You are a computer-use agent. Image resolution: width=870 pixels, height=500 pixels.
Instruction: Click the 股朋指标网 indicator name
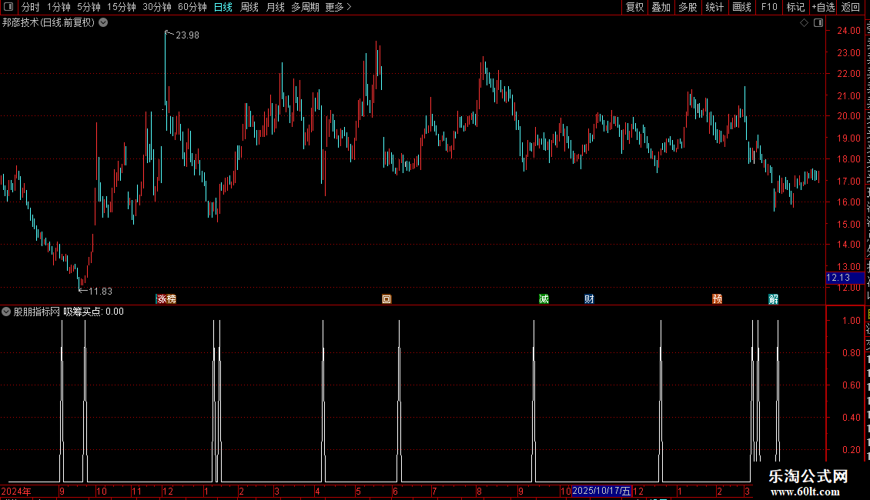point(37,312)
